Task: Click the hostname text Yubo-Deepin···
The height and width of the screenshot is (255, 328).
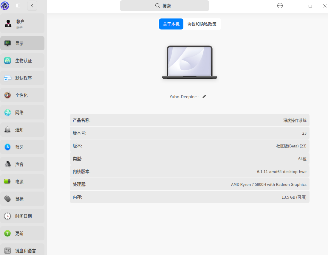Action: 184,97
